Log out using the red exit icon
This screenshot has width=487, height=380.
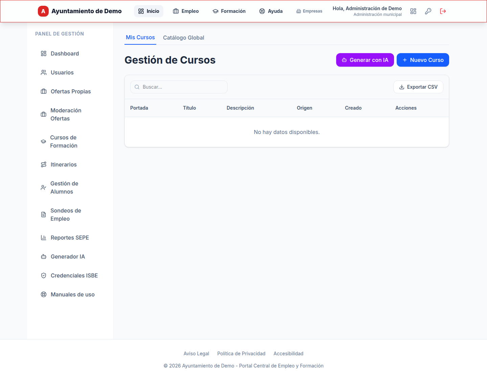[x=443, y=11]
